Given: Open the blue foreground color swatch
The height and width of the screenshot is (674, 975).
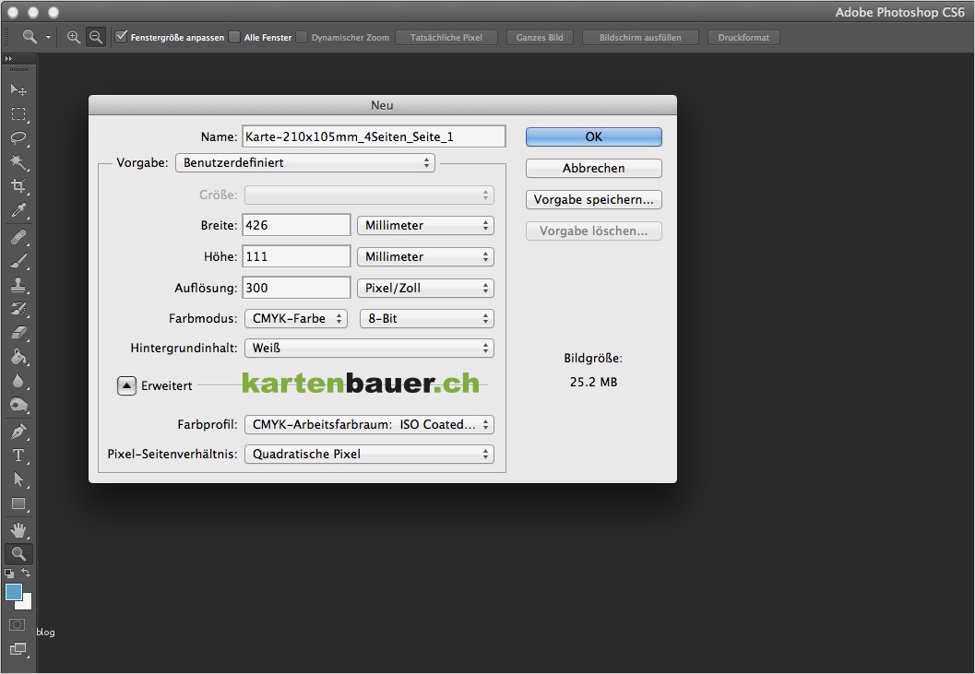Looking at the screenshot, I should click(14, 592).
